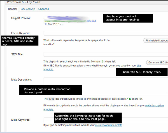Image resolution: width=168 pixels, height=133 pixels.
Task: Open the Cached link in snippet preview
Action: point(91,21)
